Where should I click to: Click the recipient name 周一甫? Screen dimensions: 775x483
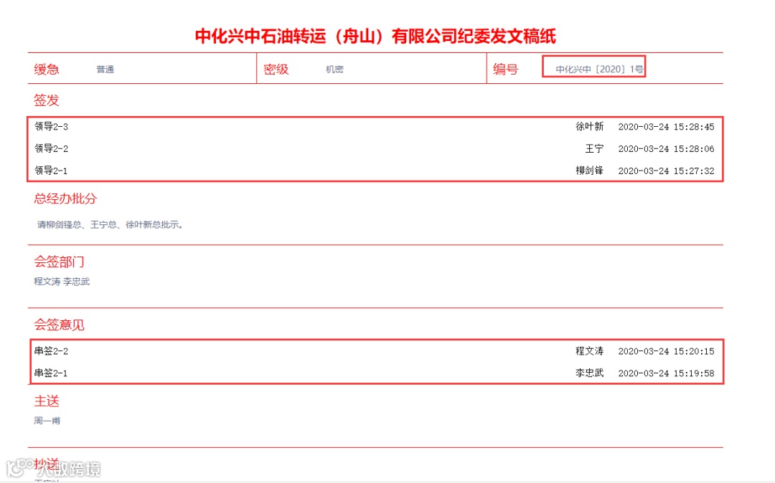47,421
